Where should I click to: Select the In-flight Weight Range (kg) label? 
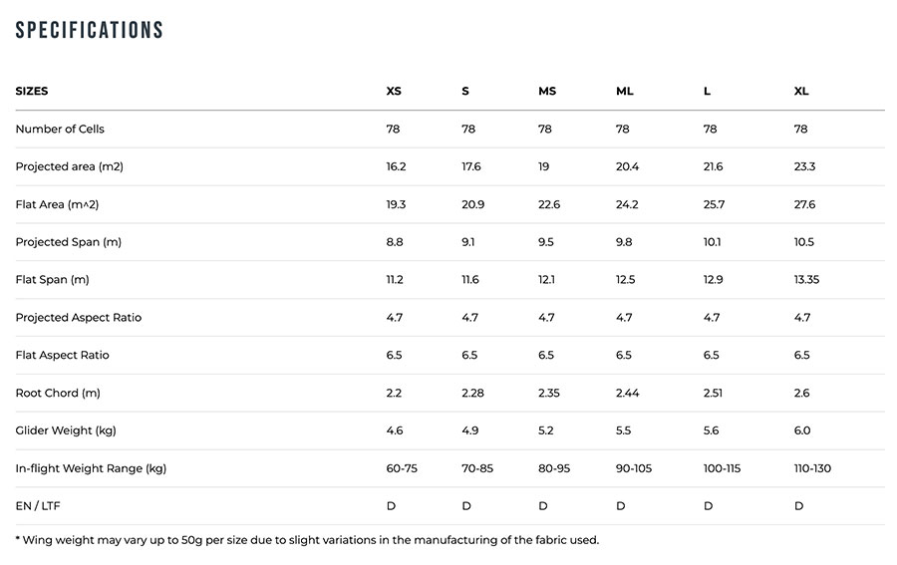(x=91, y=468)
